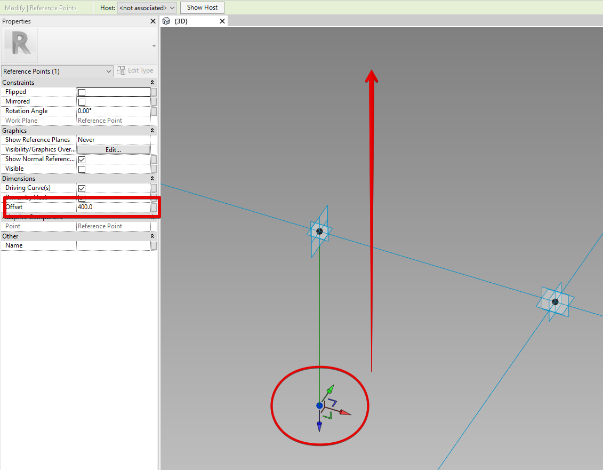
Task: Select the upper reference point on the line
Action: (319, 232)
